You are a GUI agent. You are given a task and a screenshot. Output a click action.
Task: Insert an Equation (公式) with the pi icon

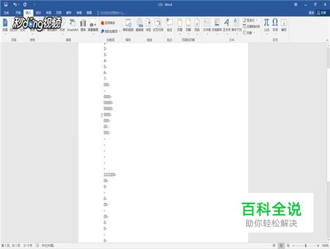(x=267, y=25)
